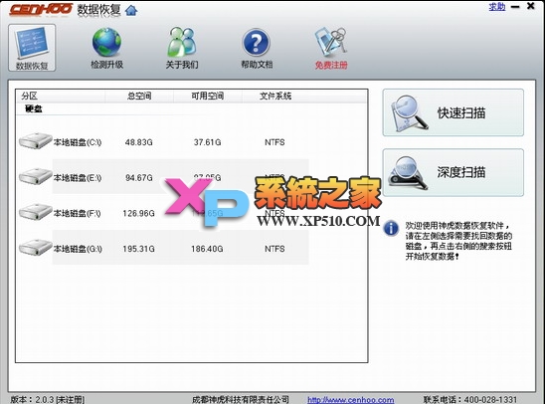Click free space value 186.40G
The width and height of the screenshot is (545, 404).
tap(207, 249)
